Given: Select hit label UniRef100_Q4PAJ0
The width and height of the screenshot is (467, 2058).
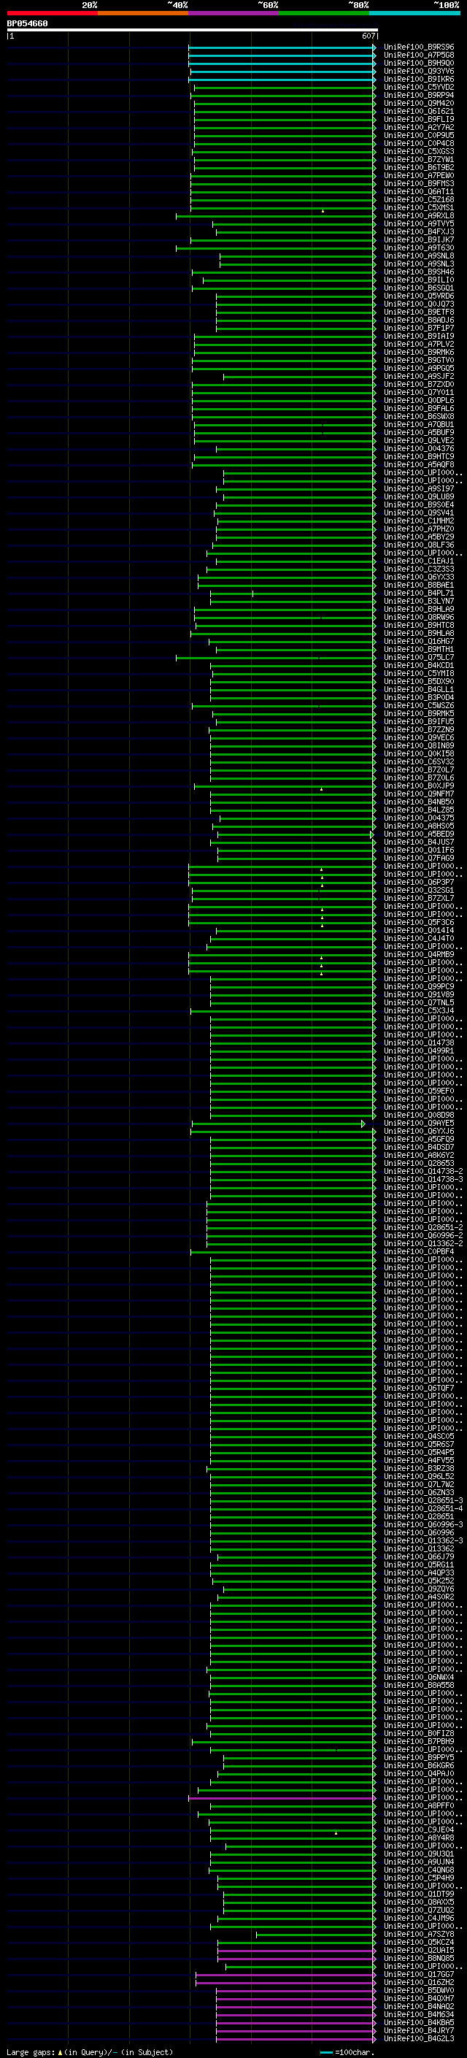Looking at the screenshot, I should 418,1773.
